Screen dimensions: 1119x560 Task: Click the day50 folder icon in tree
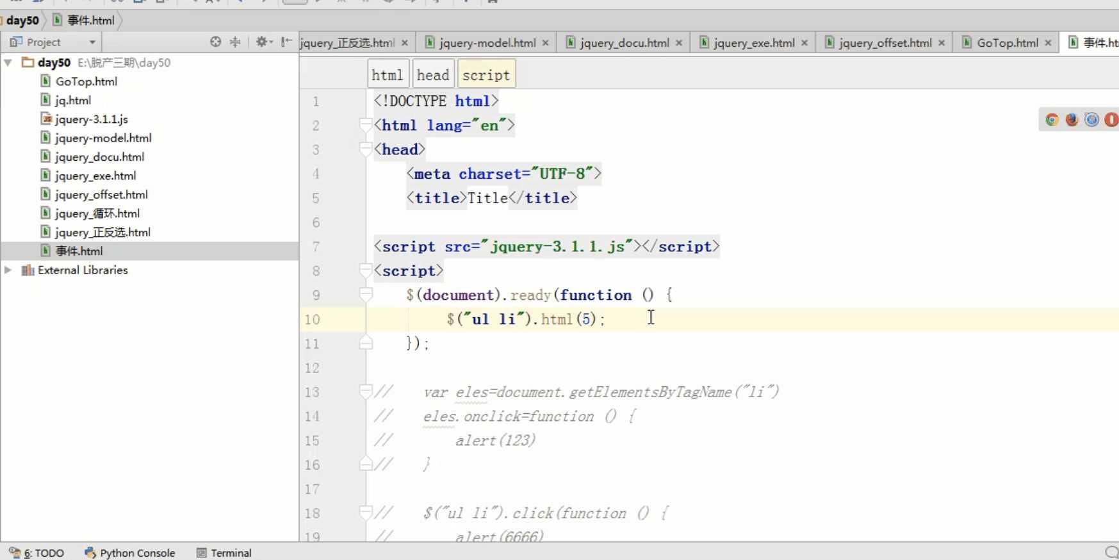tap(27, 62)
